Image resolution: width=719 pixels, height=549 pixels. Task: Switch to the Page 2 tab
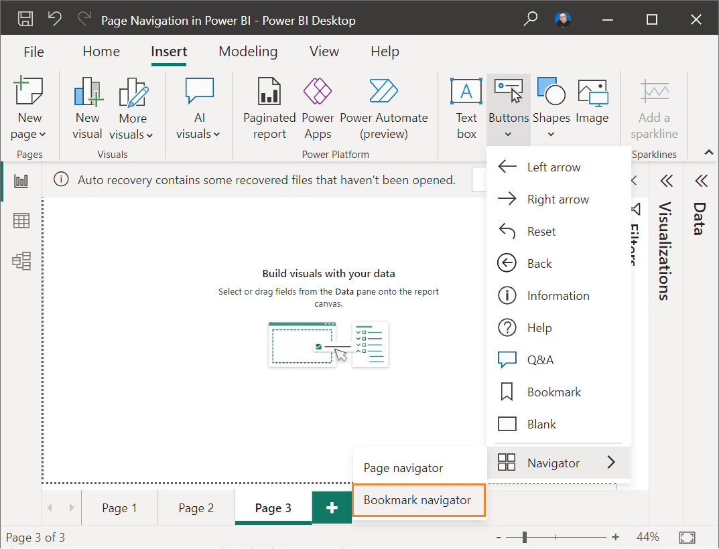tap(196, 507)
